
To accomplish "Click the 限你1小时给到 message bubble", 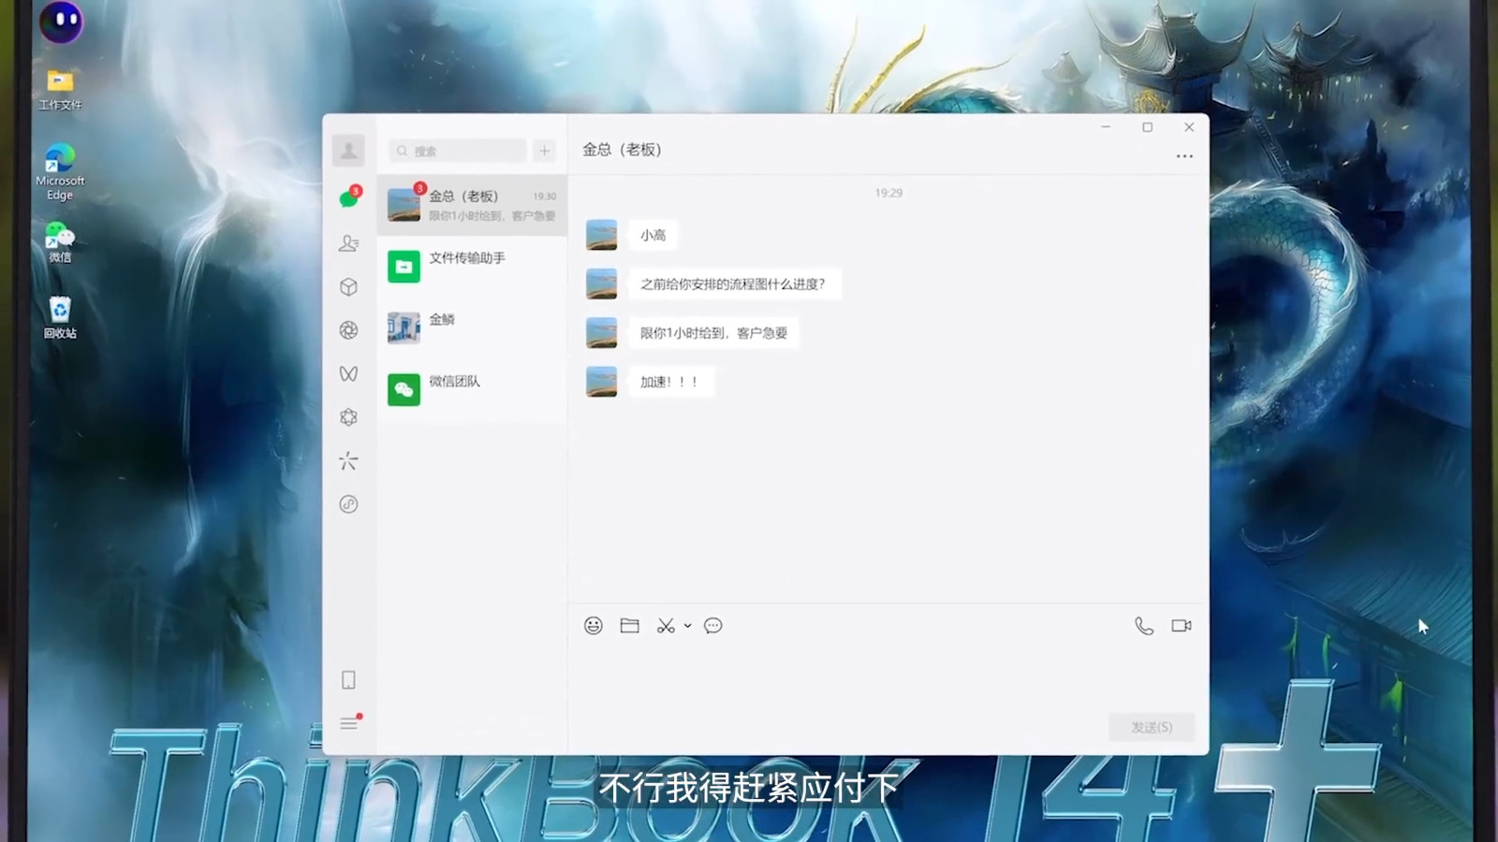I will [x=713, y=332].
